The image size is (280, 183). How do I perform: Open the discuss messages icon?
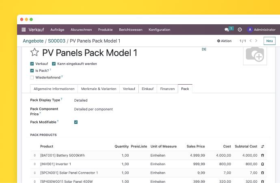pyautogui.click(x=227, y=30)
